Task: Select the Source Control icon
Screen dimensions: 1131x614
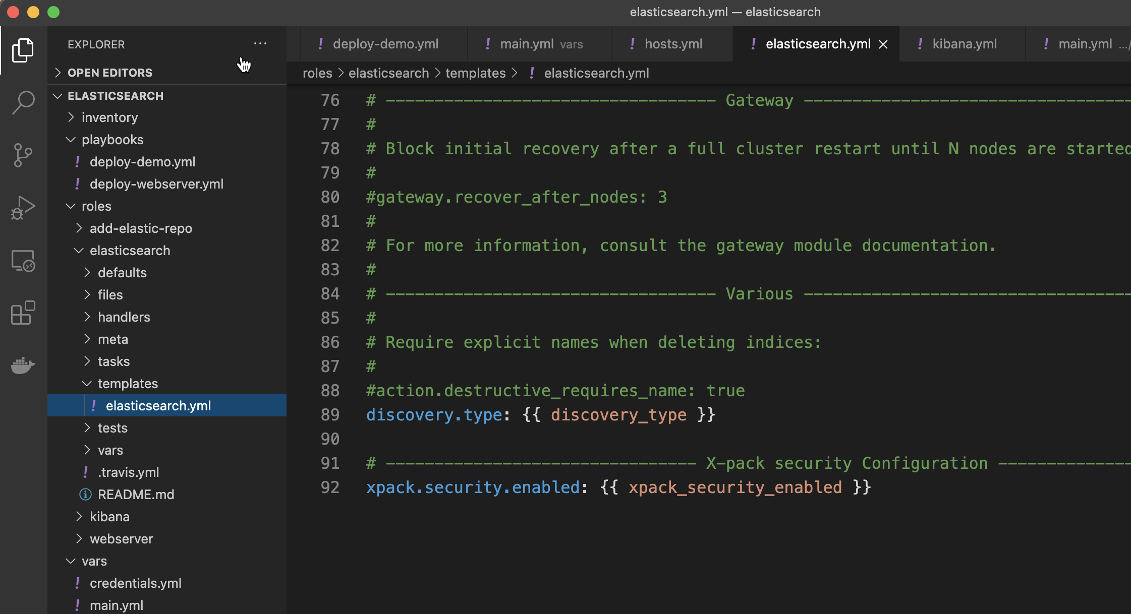Action: pyautogui.click(x=22, y=155)
